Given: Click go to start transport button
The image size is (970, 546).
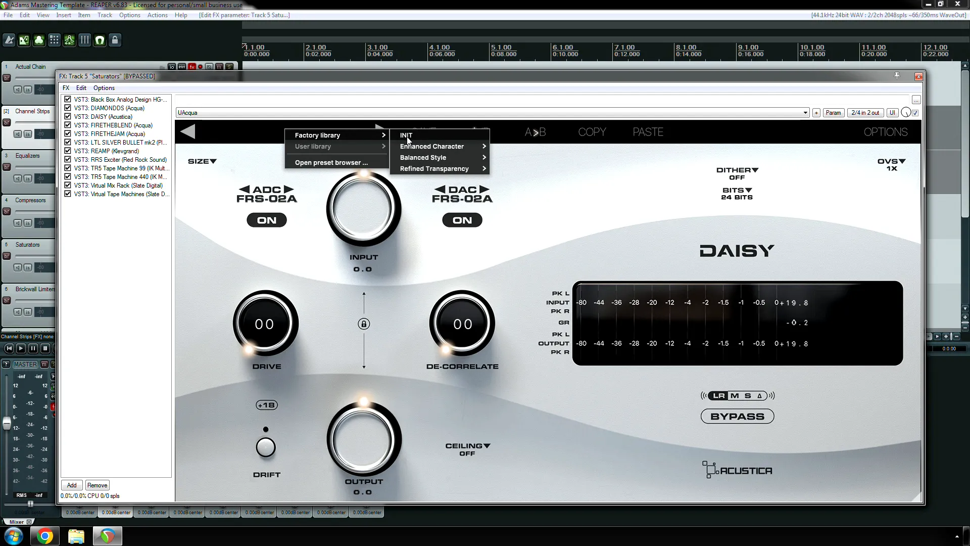Looking at the screenshot, I should 9,348.
